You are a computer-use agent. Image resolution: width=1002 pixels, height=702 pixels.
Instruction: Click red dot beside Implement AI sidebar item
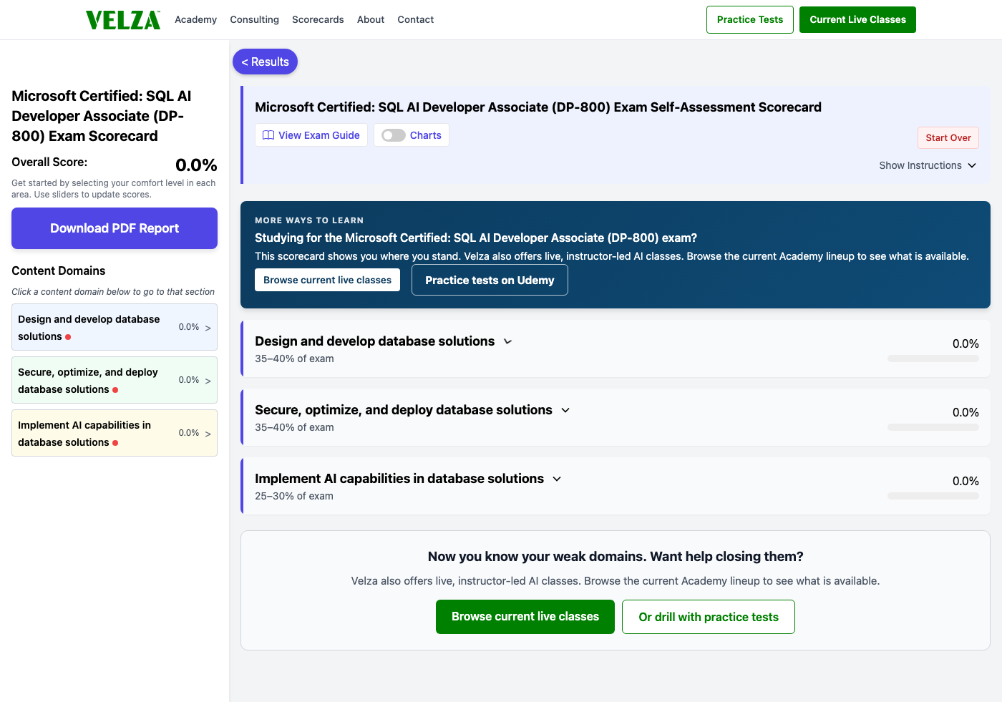pyautogui.click(x=115, y=443)
